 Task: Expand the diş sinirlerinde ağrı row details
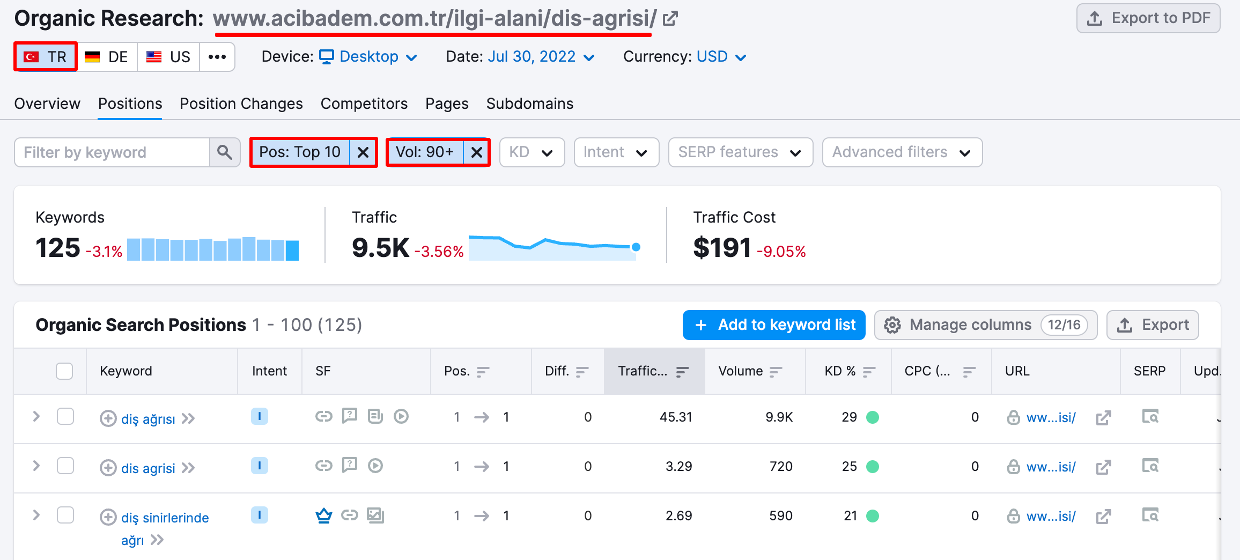tap(36, 515)
